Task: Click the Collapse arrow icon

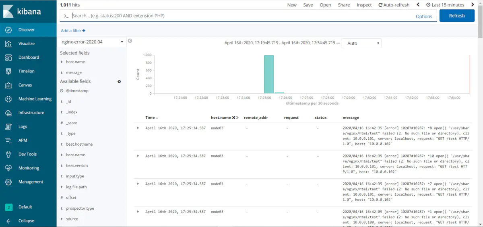Action: [8, 221]
